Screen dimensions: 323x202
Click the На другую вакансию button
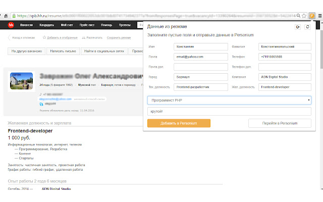(27, 51)
